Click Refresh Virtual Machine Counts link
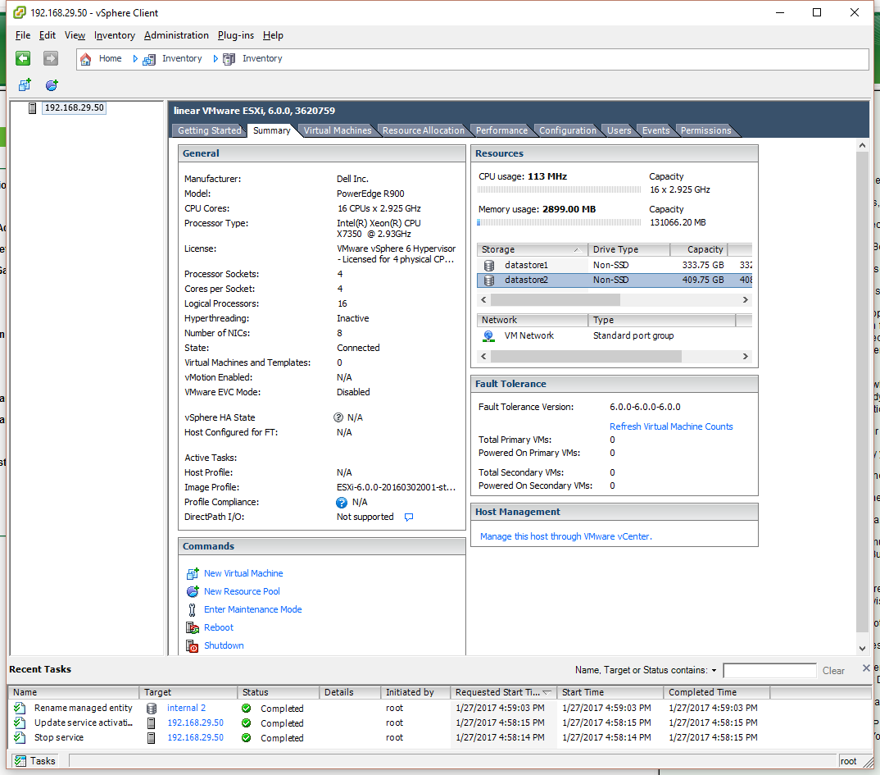Image resolution: width=880 pixels, height=775 pixels. [x=671, y=426]
